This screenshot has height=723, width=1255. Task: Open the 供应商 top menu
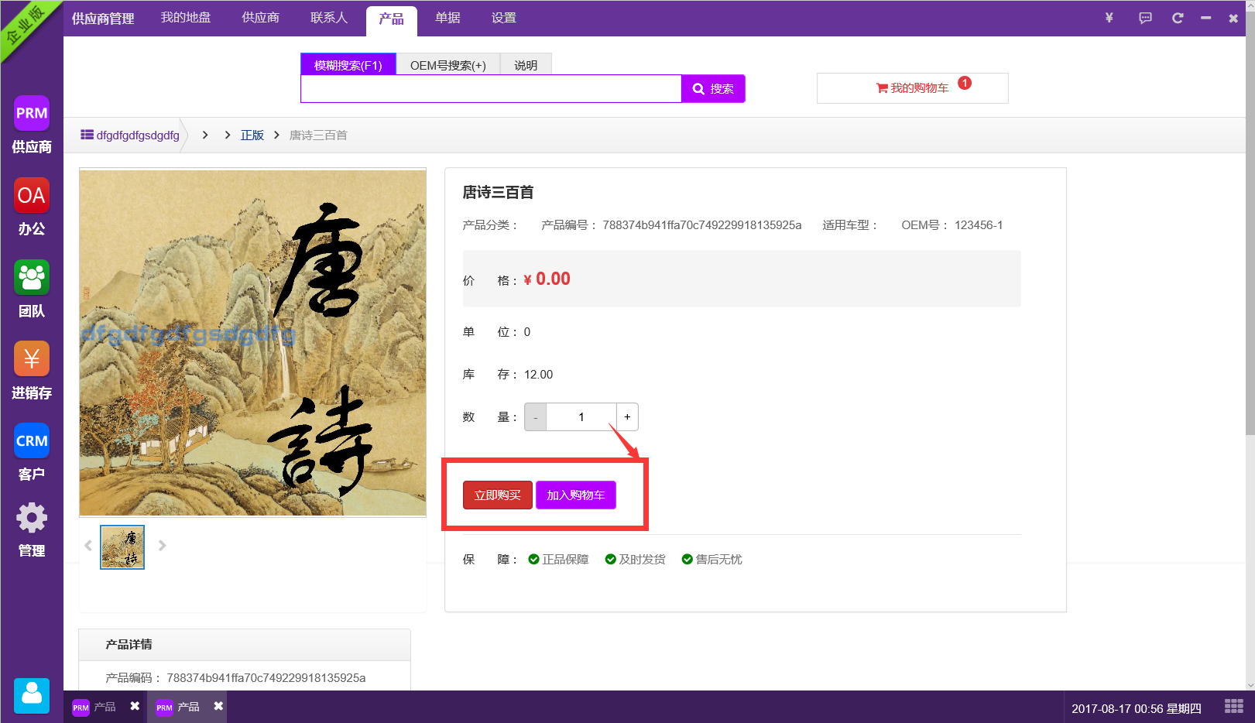260,17
